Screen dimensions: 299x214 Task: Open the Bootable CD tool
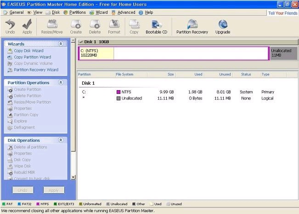click(156, 27)
